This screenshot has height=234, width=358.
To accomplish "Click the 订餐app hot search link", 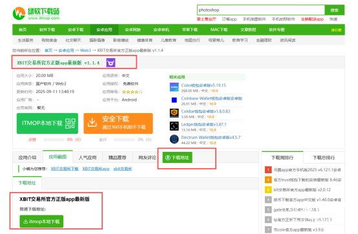I will pyautogui.click(x=229, y=19).
